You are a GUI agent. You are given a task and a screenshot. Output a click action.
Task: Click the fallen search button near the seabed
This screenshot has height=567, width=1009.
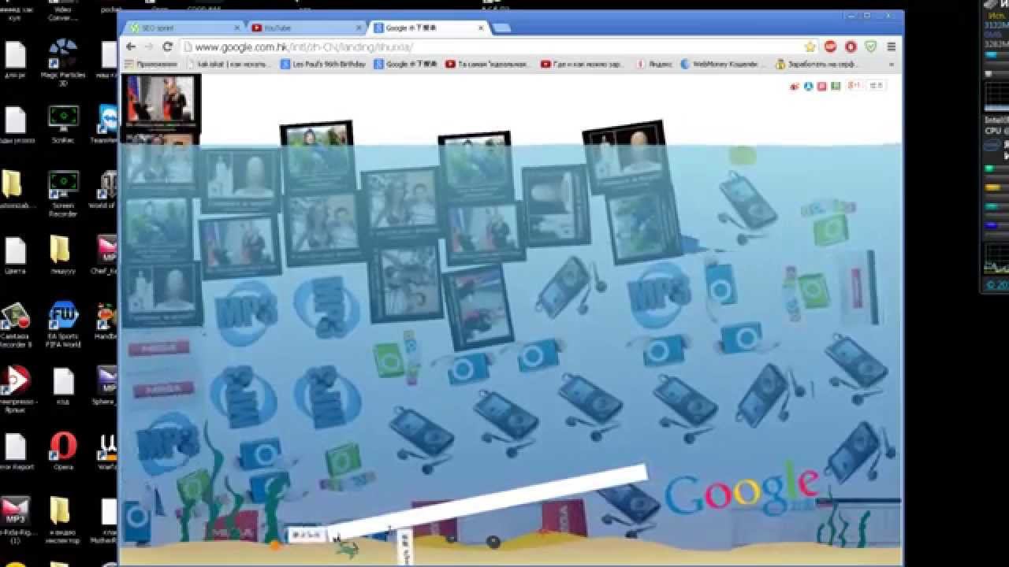tap(306, 535)
